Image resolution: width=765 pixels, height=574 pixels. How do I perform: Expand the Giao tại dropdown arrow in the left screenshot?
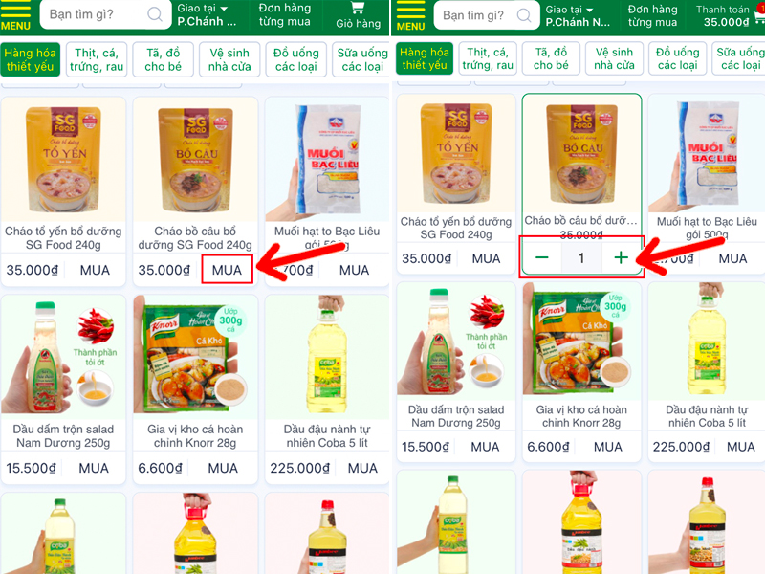[x=224, y=9]
